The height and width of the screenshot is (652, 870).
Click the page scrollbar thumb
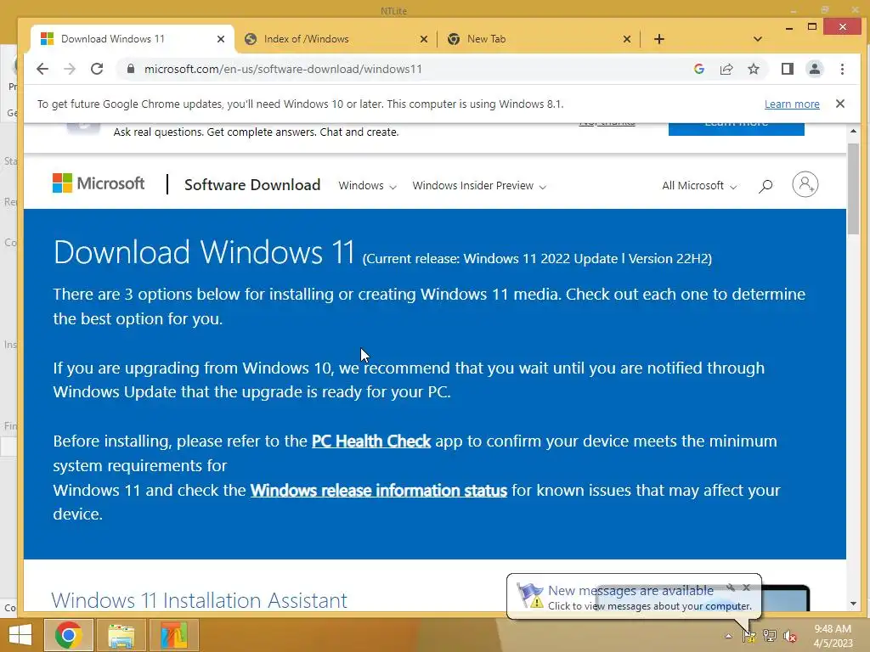(x=853, y=188)
